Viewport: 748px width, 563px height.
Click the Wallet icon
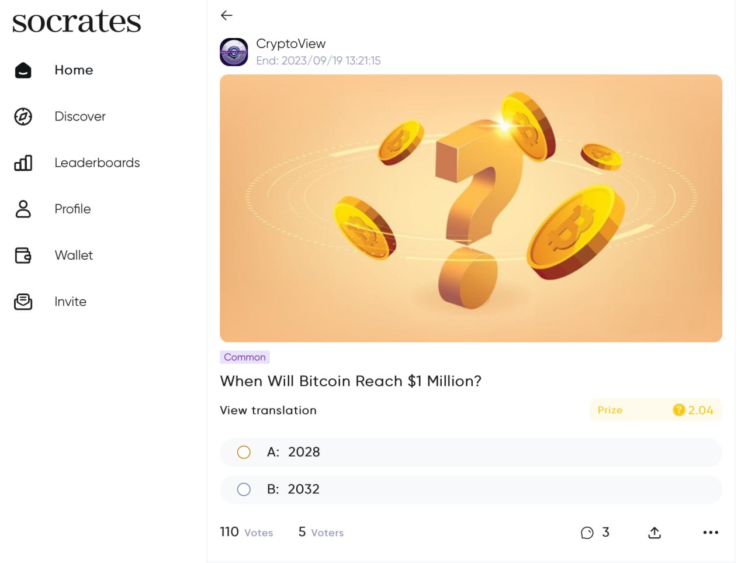(23, 255)
